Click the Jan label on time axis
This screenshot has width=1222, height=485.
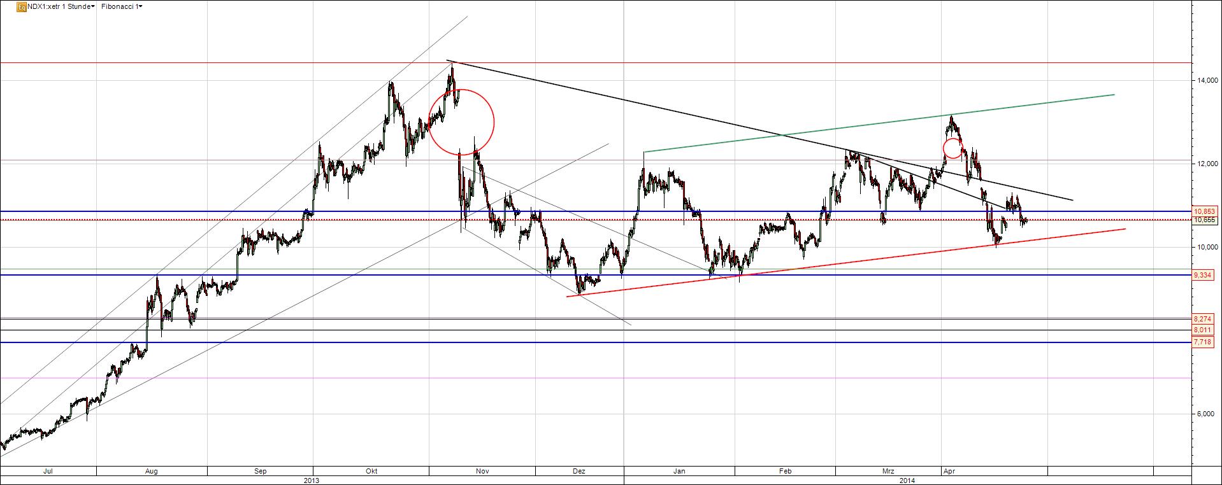679,472
